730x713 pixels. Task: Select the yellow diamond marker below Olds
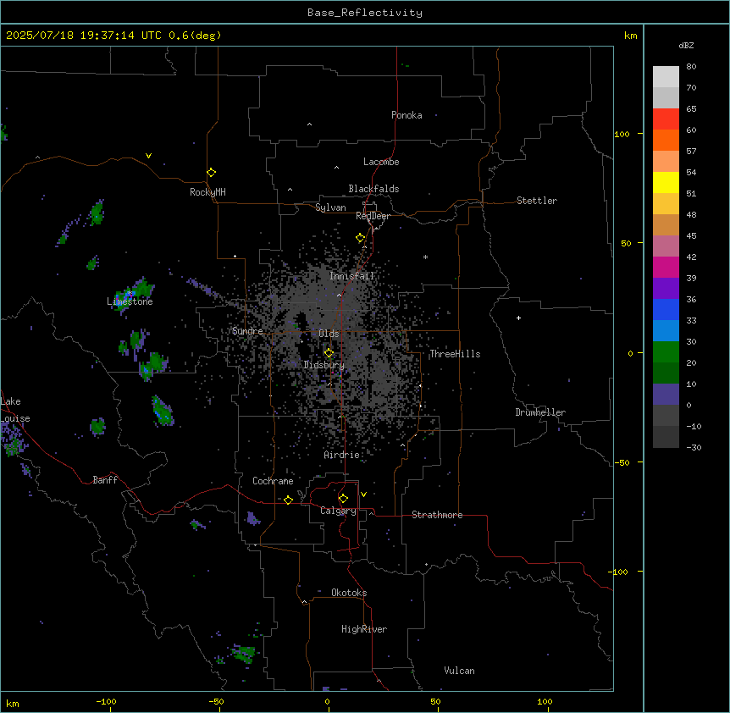click(x=329, y=353)
